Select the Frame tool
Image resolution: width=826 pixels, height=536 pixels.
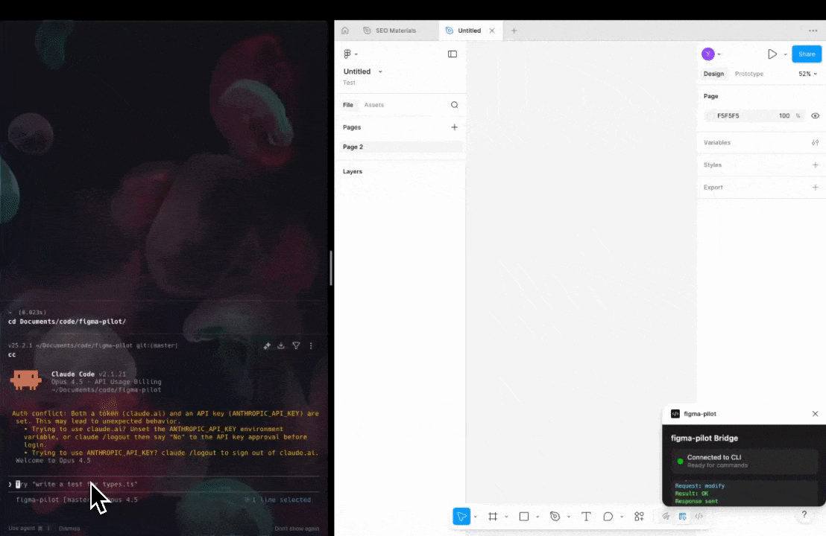pos(493,516)
